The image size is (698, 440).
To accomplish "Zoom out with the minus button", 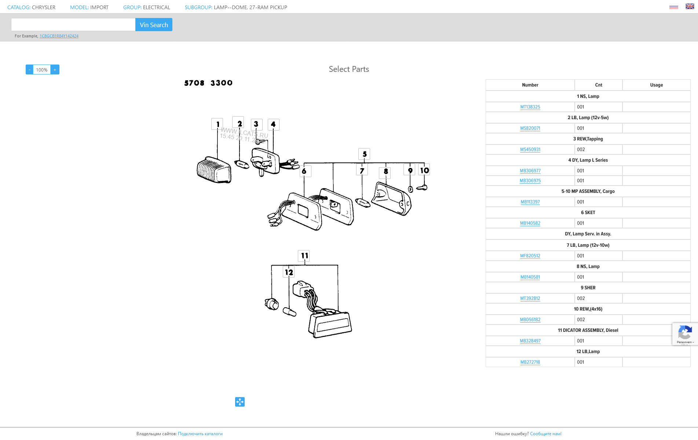I will coord(29,70).
